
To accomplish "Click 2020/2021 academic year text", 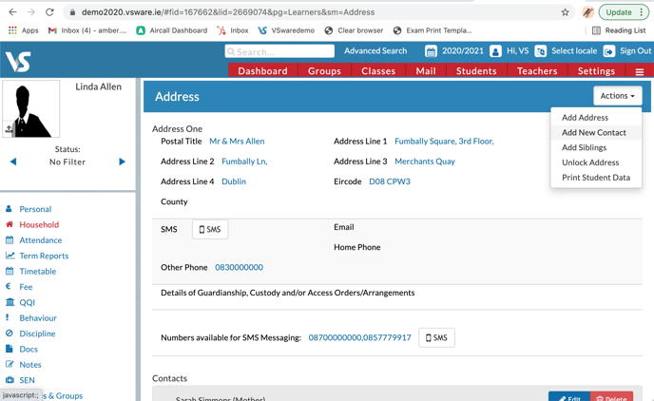I will pyautogui.click(x=463, y=51).
